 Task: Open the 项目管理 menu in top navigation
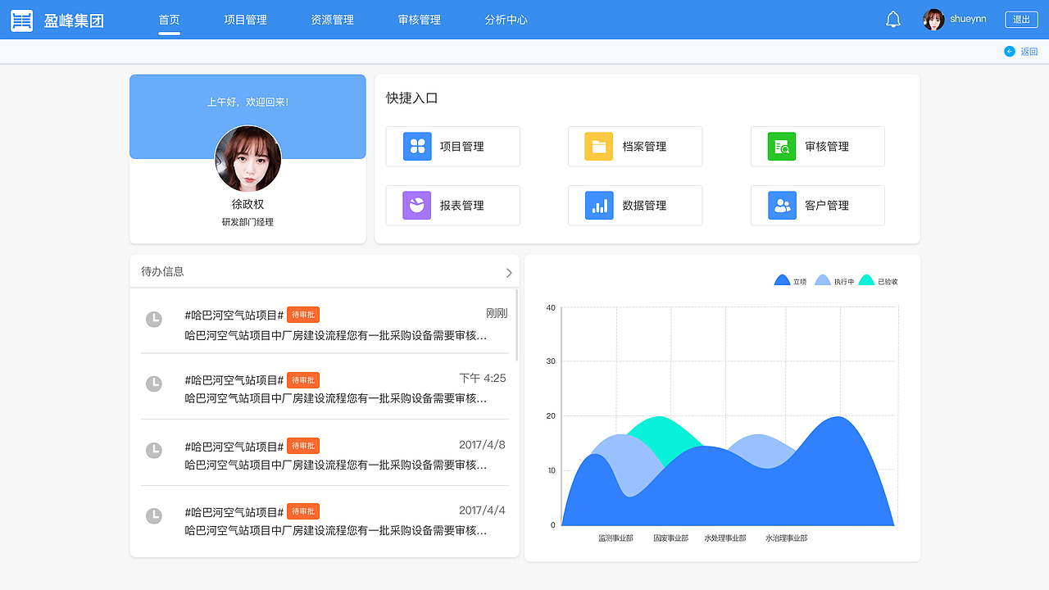coord(246,19)
